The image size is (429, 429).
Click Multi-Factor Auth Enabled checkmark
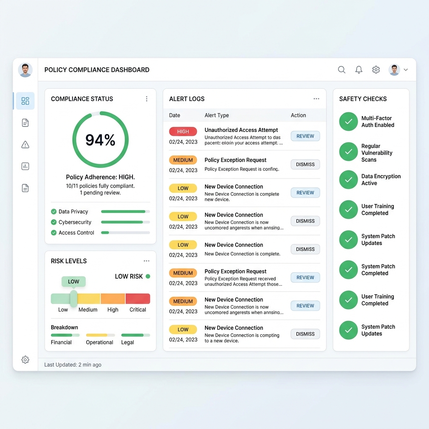click(349, 121)
